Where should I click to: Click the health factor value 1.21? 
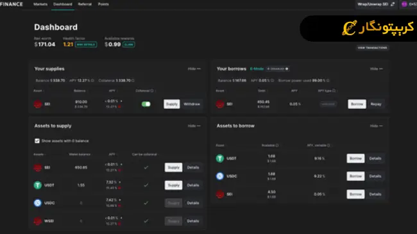coord(68,44)
